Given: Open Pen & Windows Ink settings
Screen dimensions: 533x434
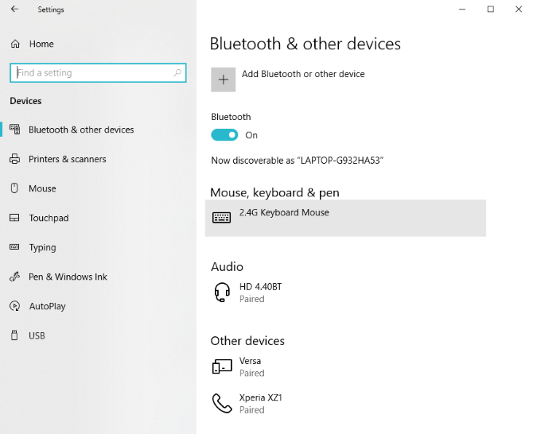Looking at the screenshot, I should click(x=68, y=277).
